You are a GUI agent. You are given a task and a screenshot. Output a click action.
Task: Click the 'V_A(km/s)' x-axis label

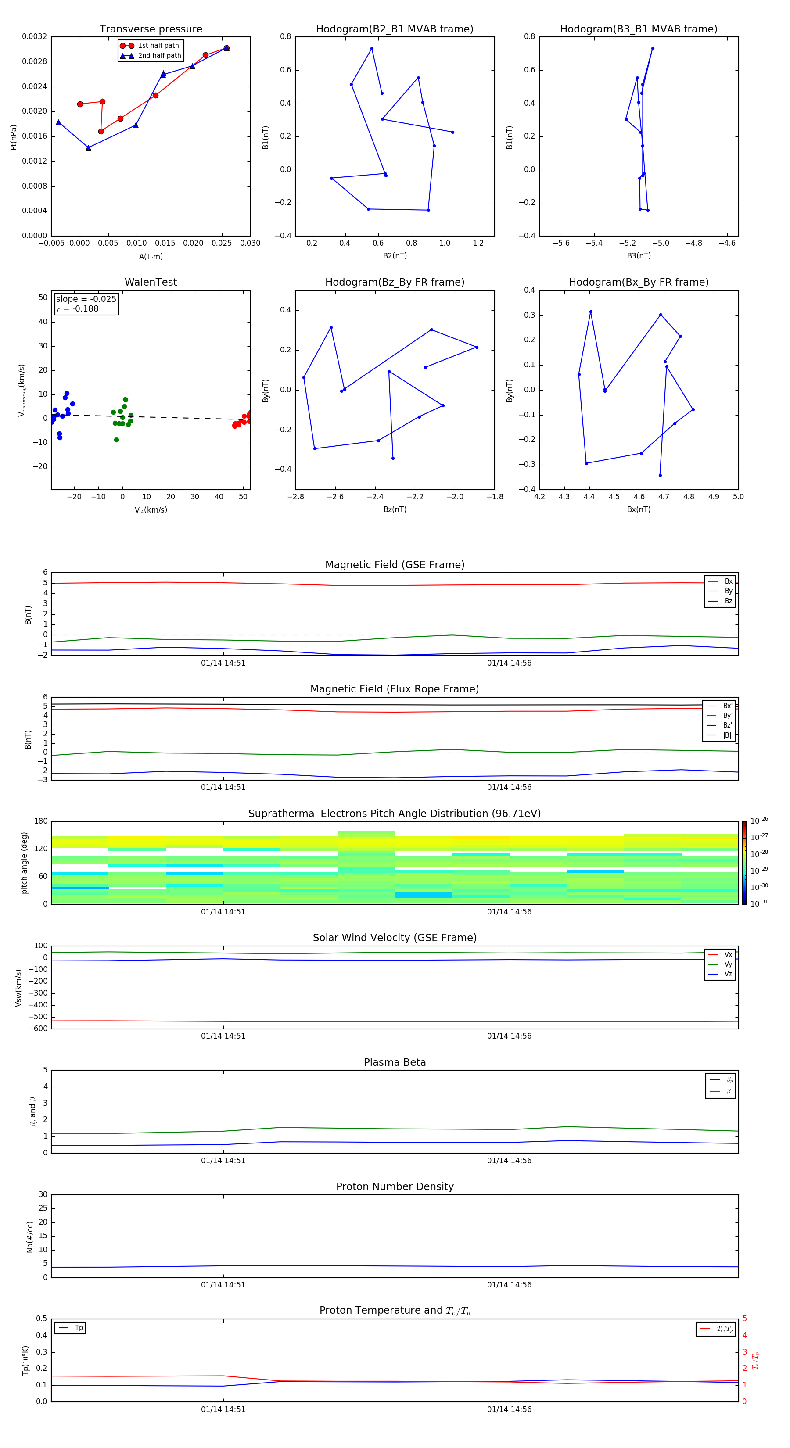(151, 510)
